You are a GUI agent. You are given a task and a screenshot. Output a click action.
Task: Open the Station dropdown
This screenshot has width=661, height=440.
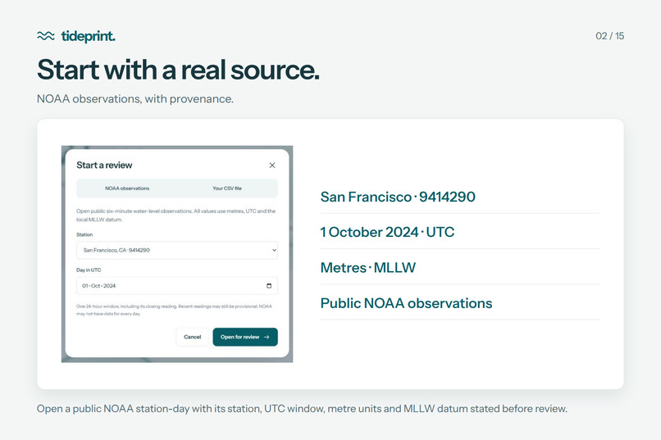tap(177, 250)
